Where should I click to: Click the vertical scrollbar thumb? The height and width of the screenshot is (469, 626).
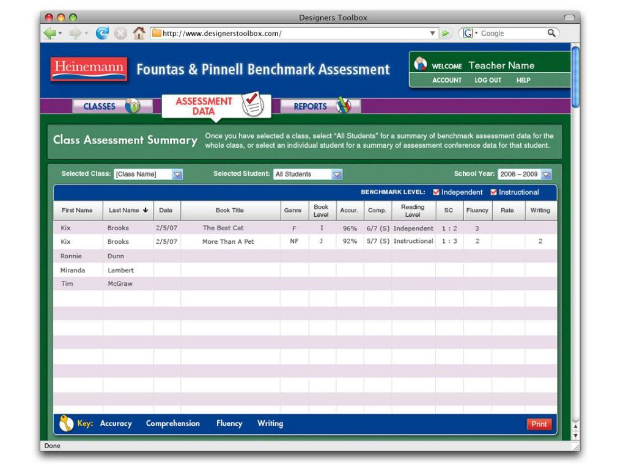pyautogui.click(x=575, y=77)
